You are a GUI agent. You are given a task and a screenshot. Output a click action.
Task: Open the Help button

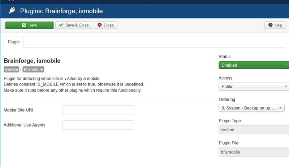pos(275,25)
